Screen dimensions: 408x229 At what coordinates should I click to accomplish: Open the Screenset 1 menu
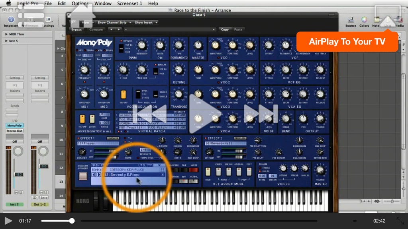tap(129, 3)
